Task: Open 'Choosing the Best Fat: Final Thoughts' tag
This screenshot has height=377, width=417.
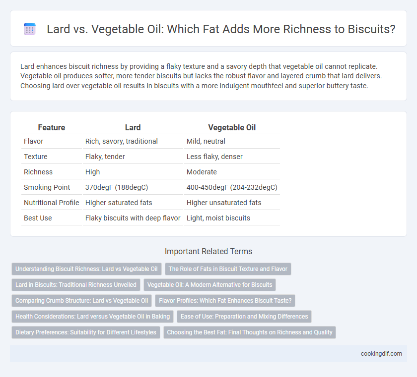Action: [249, 332]
